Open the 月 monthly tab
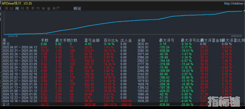Viewport: 245px width, 109px height. (22, 8)
